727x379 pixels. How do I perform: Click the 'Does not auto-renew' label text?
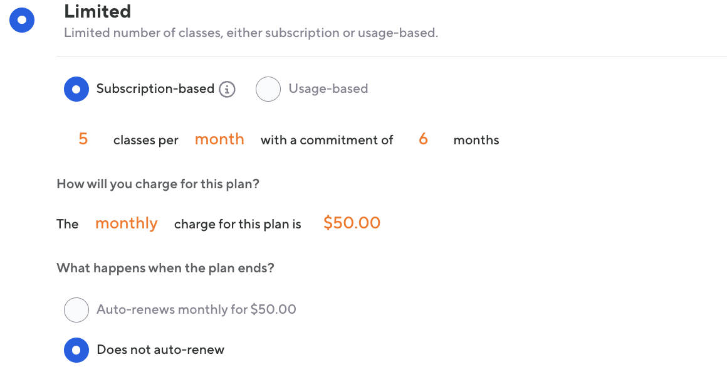160,350
